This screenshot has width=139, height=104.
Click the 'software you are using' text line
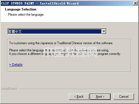(x=59, y=50)
